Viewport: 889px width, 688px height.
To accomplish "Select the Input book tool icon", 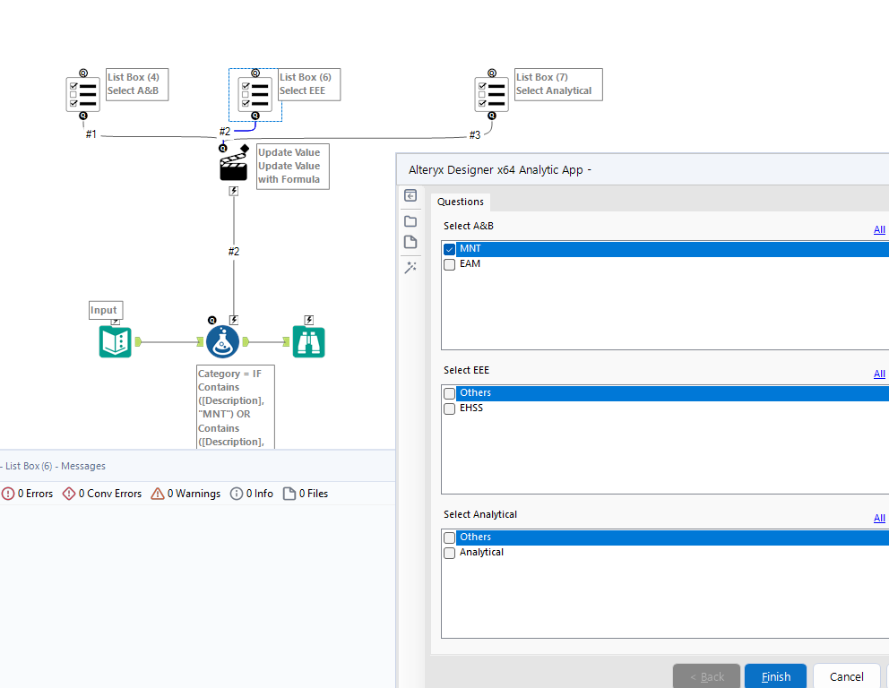I will point(115,341).
